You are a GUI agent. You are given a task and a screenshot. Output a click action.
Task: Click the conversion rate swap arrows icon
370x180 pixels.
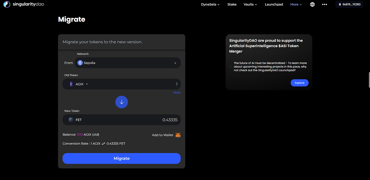tap(103, 144)
